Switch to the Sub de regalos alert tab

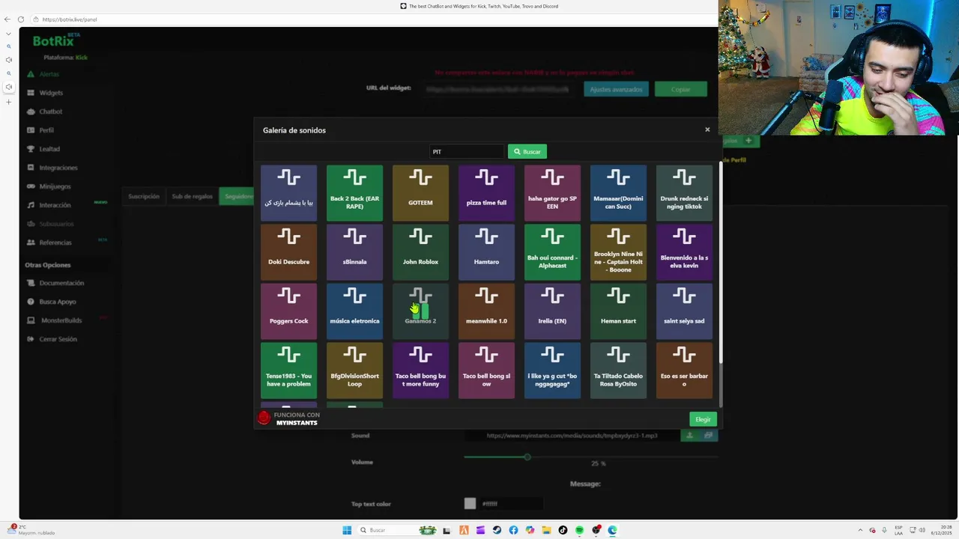click(x=192, y=196)
